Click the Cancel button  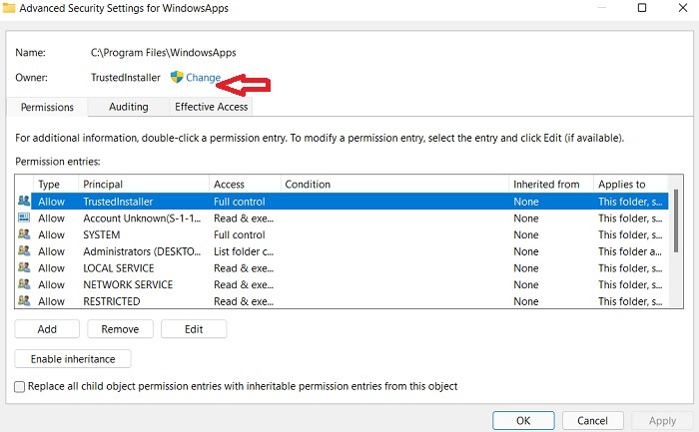click(x=592, y=421)
